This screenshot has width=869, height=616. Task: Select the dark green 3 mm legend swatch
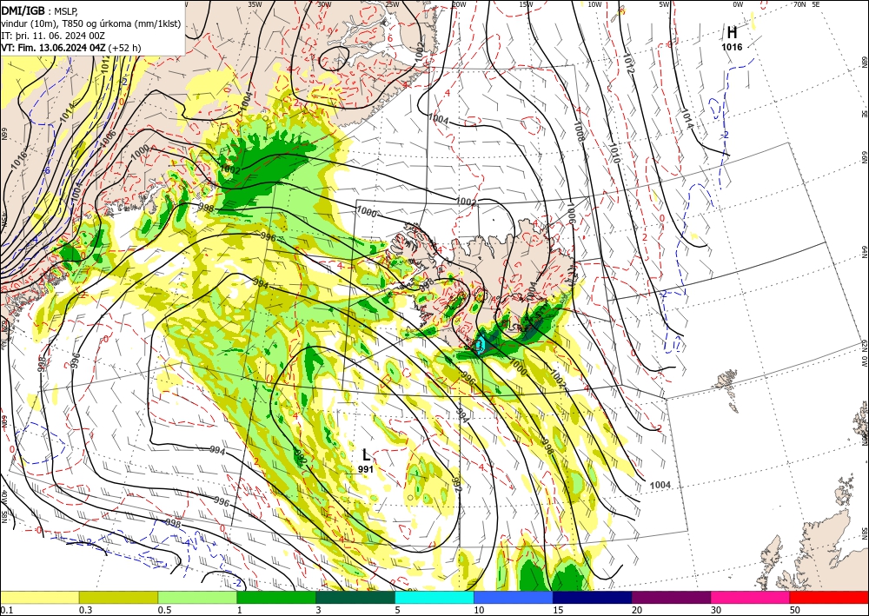click(355, 597)
